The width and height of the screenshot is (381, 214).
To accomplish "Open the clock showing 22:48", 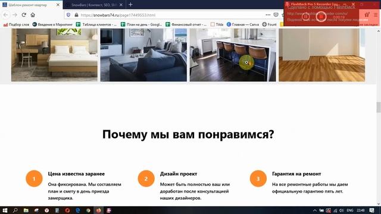I will click(x=361, y=210).
